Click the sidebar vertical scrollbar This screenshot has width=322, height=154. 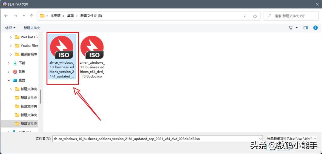click(41, 96)
